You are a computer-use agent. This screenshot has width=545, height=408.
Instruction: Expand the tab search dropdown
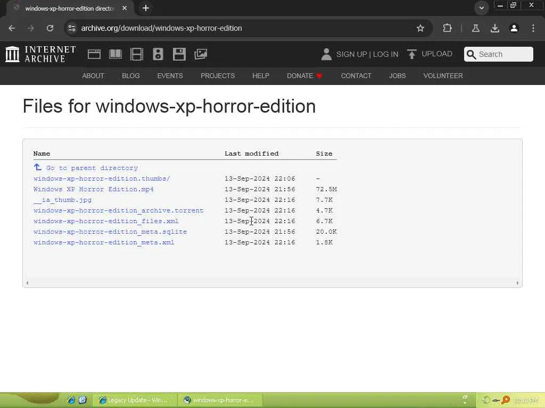pos(481,7)
